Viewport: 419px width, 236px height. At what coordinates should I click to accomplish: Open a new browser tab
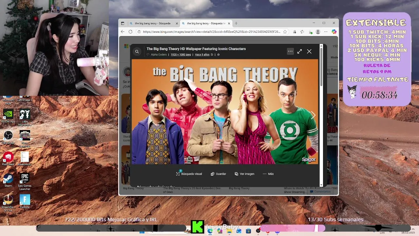236,24
